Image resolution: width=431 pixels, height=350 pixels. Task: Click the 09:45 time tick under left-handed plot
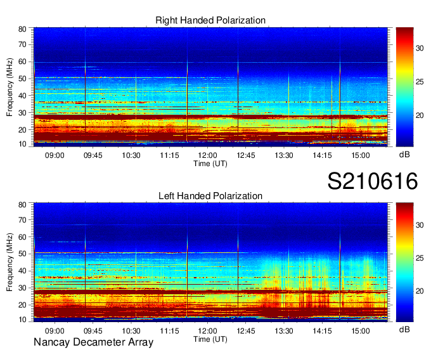(x=93, y=331)
